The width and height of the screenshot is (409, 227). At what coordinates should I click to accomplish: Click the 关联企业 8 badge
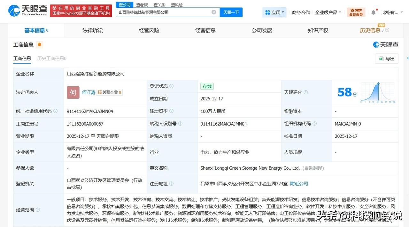pyautogui.click(x=110, y=92)
